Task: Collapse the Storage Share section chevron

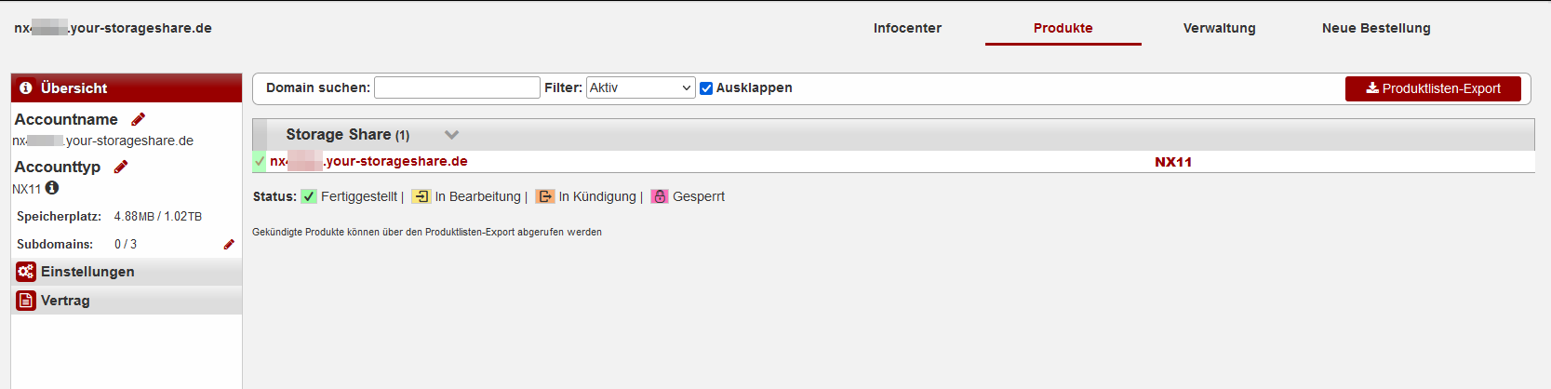Action: click(452, 135)
